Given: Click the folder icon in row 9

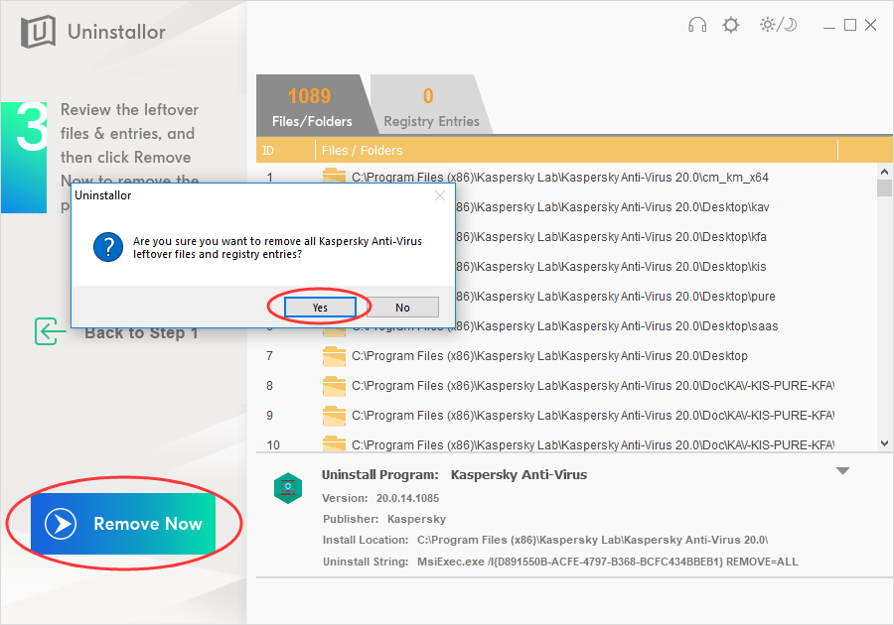Looking at the screenshot, I should (x=334, y=415).
